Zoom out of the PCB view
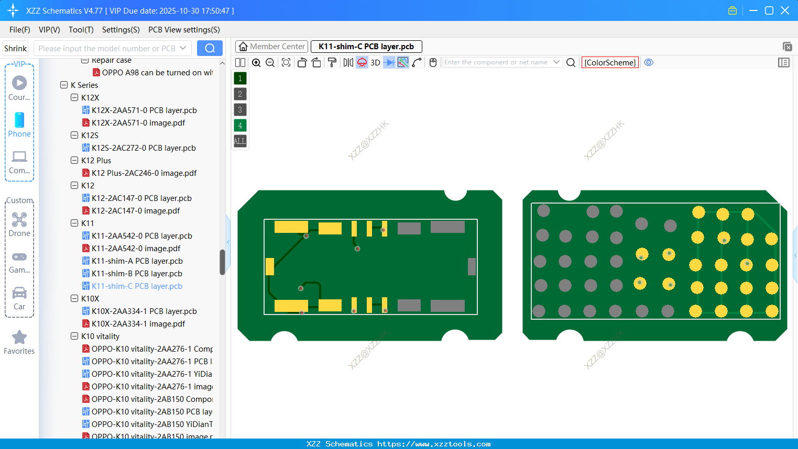The width and height of the screenshot is (798, 449). (269, 62)
